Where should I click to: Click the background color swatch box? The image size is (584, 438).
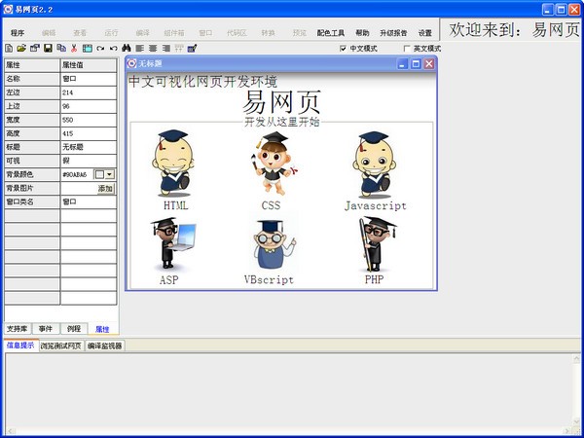98,174
